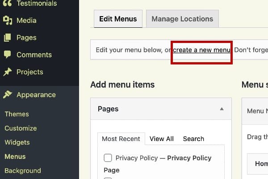Viewport: 268px width, 179px height.
Task: Switch to the Manage Locations tab
Action: 182,19
